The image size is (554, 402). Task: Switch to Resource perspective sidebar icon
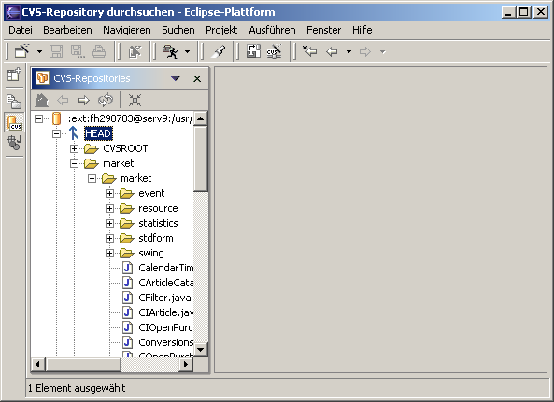pyautogui.click(x=14, y=102)
